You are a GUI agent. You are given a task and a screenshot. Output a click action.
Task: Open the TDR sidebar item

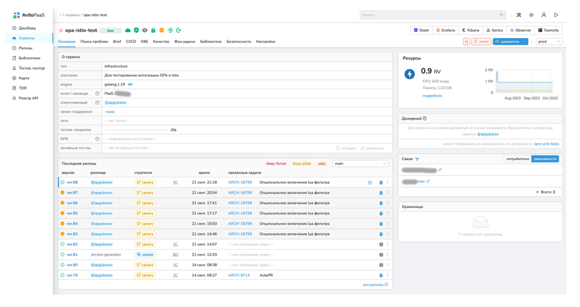point(23,88)
